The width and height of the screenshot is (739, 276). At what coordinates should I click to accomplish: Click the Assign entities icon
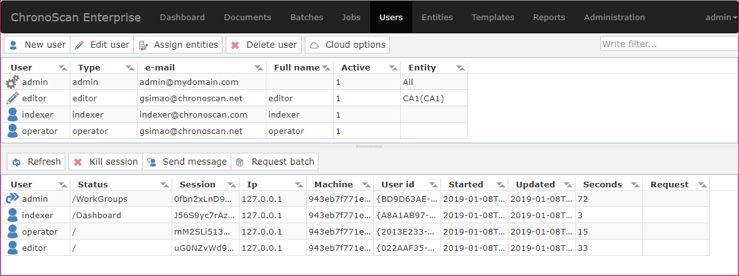[x=143, y=45]
